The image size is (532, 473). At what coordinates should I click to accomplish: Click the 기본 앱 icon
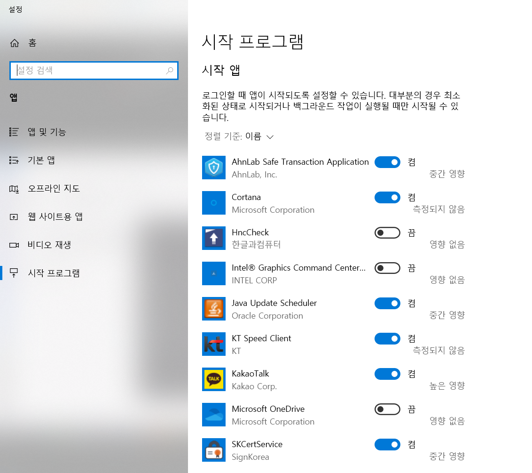[x=14, y=160]
